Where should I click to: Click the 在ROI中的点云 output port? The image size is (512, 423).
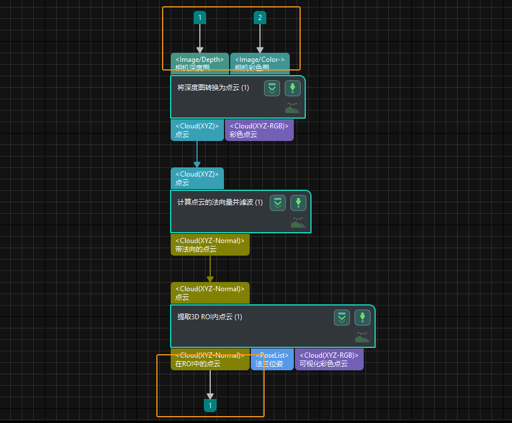pos(210,359)
